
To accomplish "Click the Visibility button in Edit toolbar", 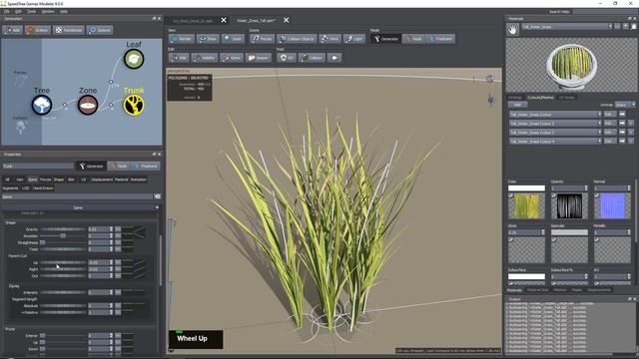I will (x=205, y=58).
